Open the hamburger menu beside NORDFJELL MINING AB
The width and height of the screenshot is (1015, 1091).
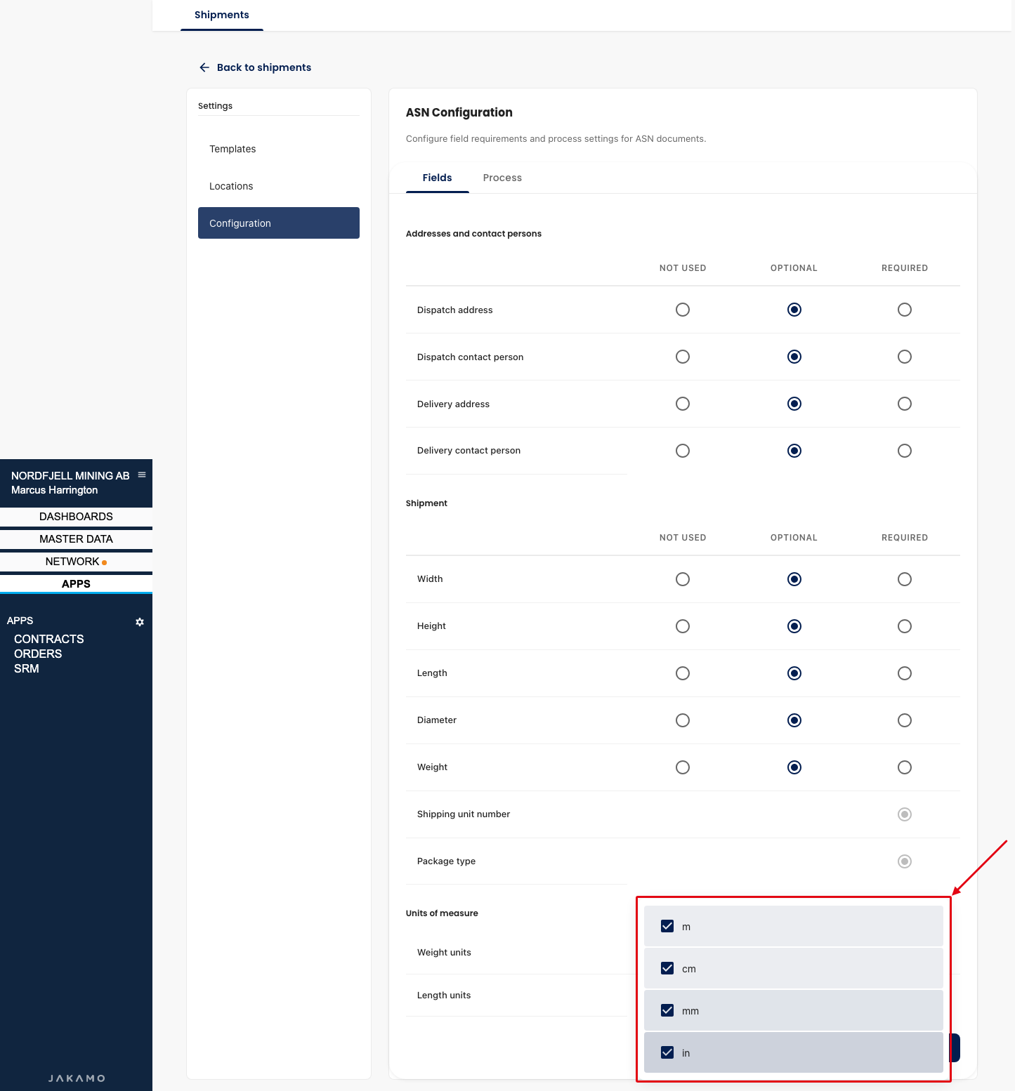[x=142, y=475]
